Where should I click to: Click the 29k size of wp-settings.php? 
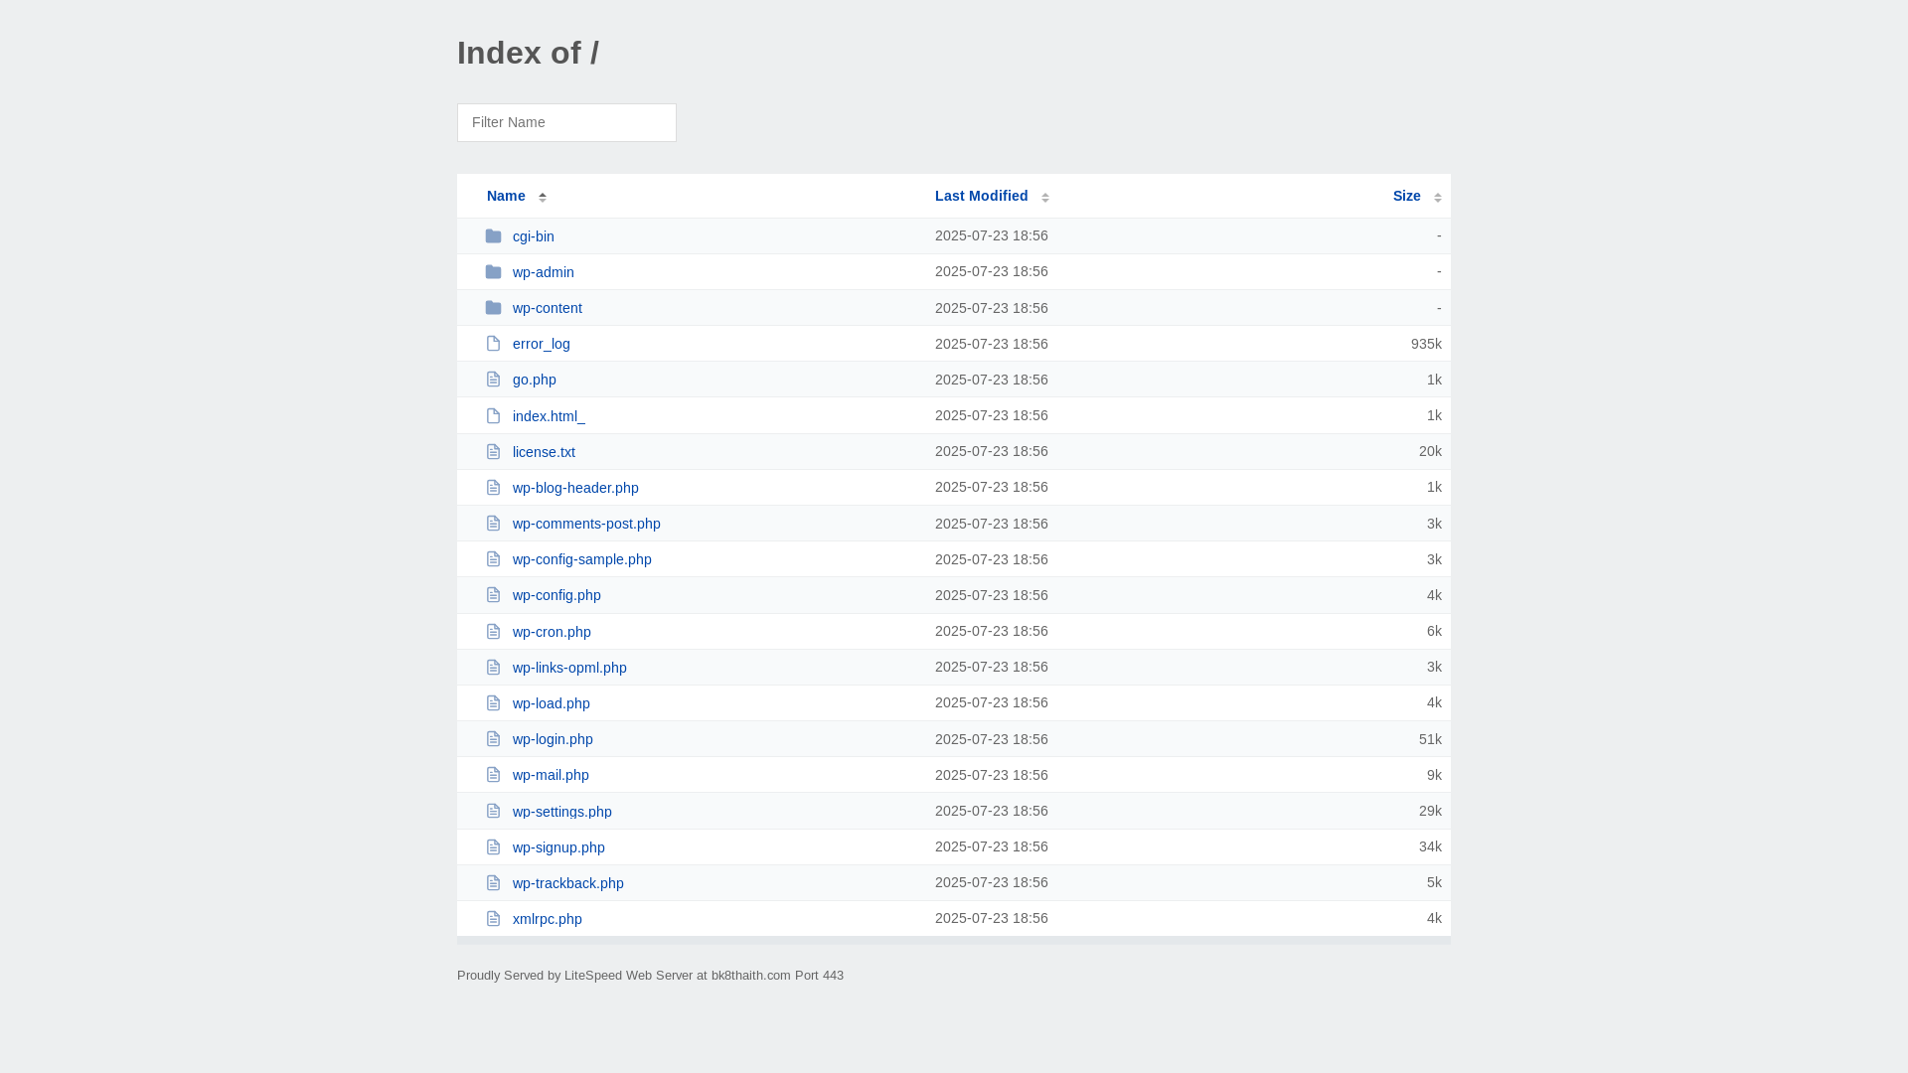coord(1430,811)
